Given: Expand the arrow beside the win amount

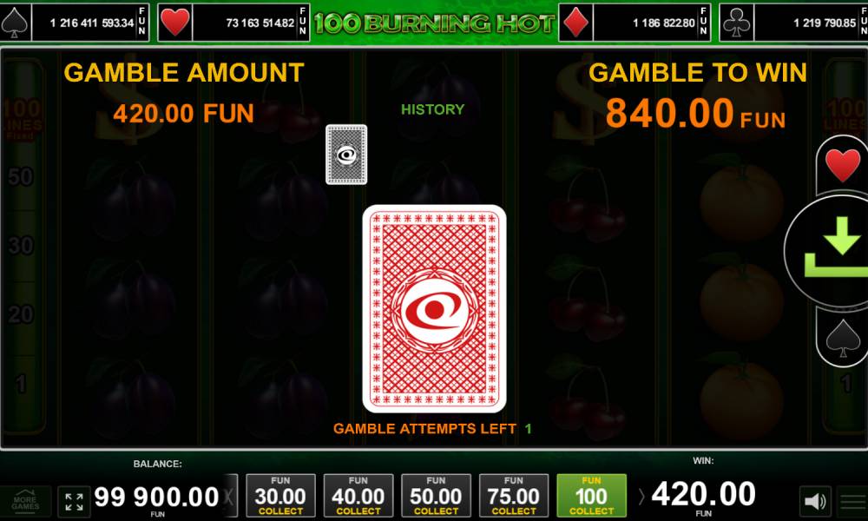Looking at the screenshot, I should click(641, 496).
